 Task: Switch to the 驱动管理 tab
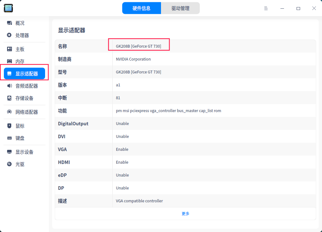(x=180, y=8)
